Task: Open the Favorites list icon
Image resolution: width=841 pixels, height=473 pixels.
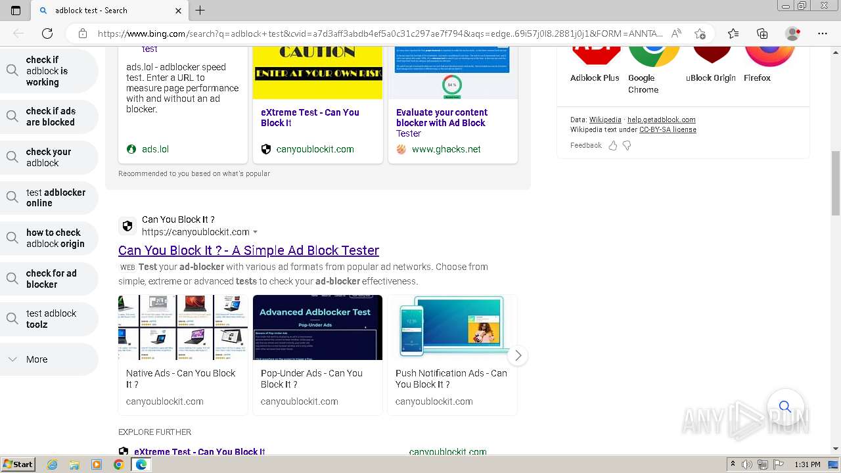Action: click(733, 34)
